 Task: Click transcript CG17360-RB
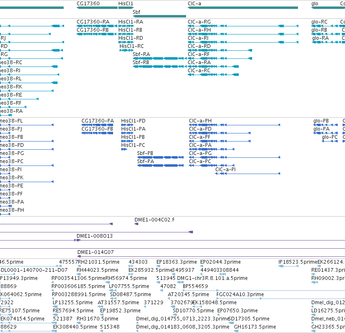96,34
